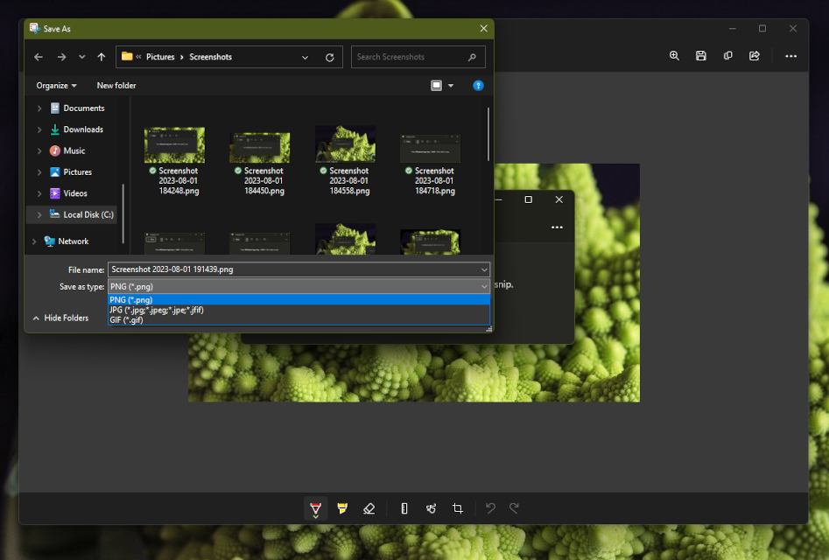Select Local Disk (C:) in navigation pane

88,215
